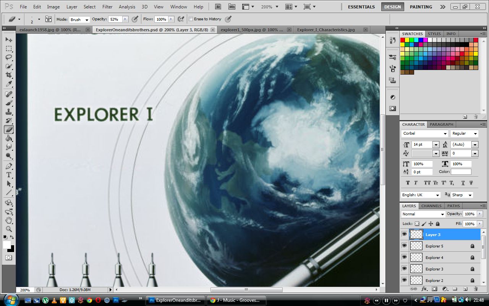The width and height of the screenshot is (489, 306).
Task: Switch to the Paragraph tab
Action: 441,124
